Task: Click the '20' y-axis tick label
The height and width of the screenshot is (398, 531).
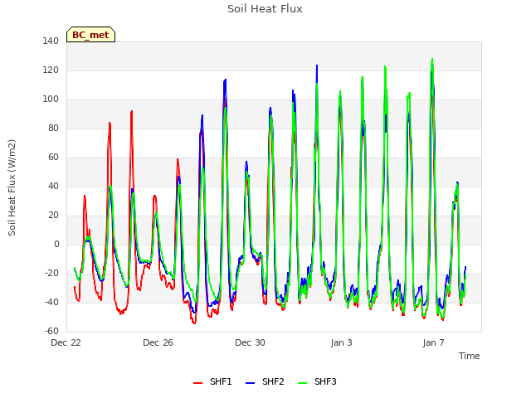Action: pyautogui.click(x=53, y=216)
